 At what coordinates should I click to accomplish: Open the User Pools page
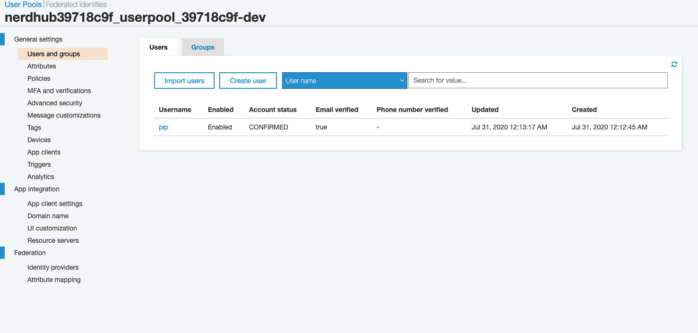(x=23, y=4)
